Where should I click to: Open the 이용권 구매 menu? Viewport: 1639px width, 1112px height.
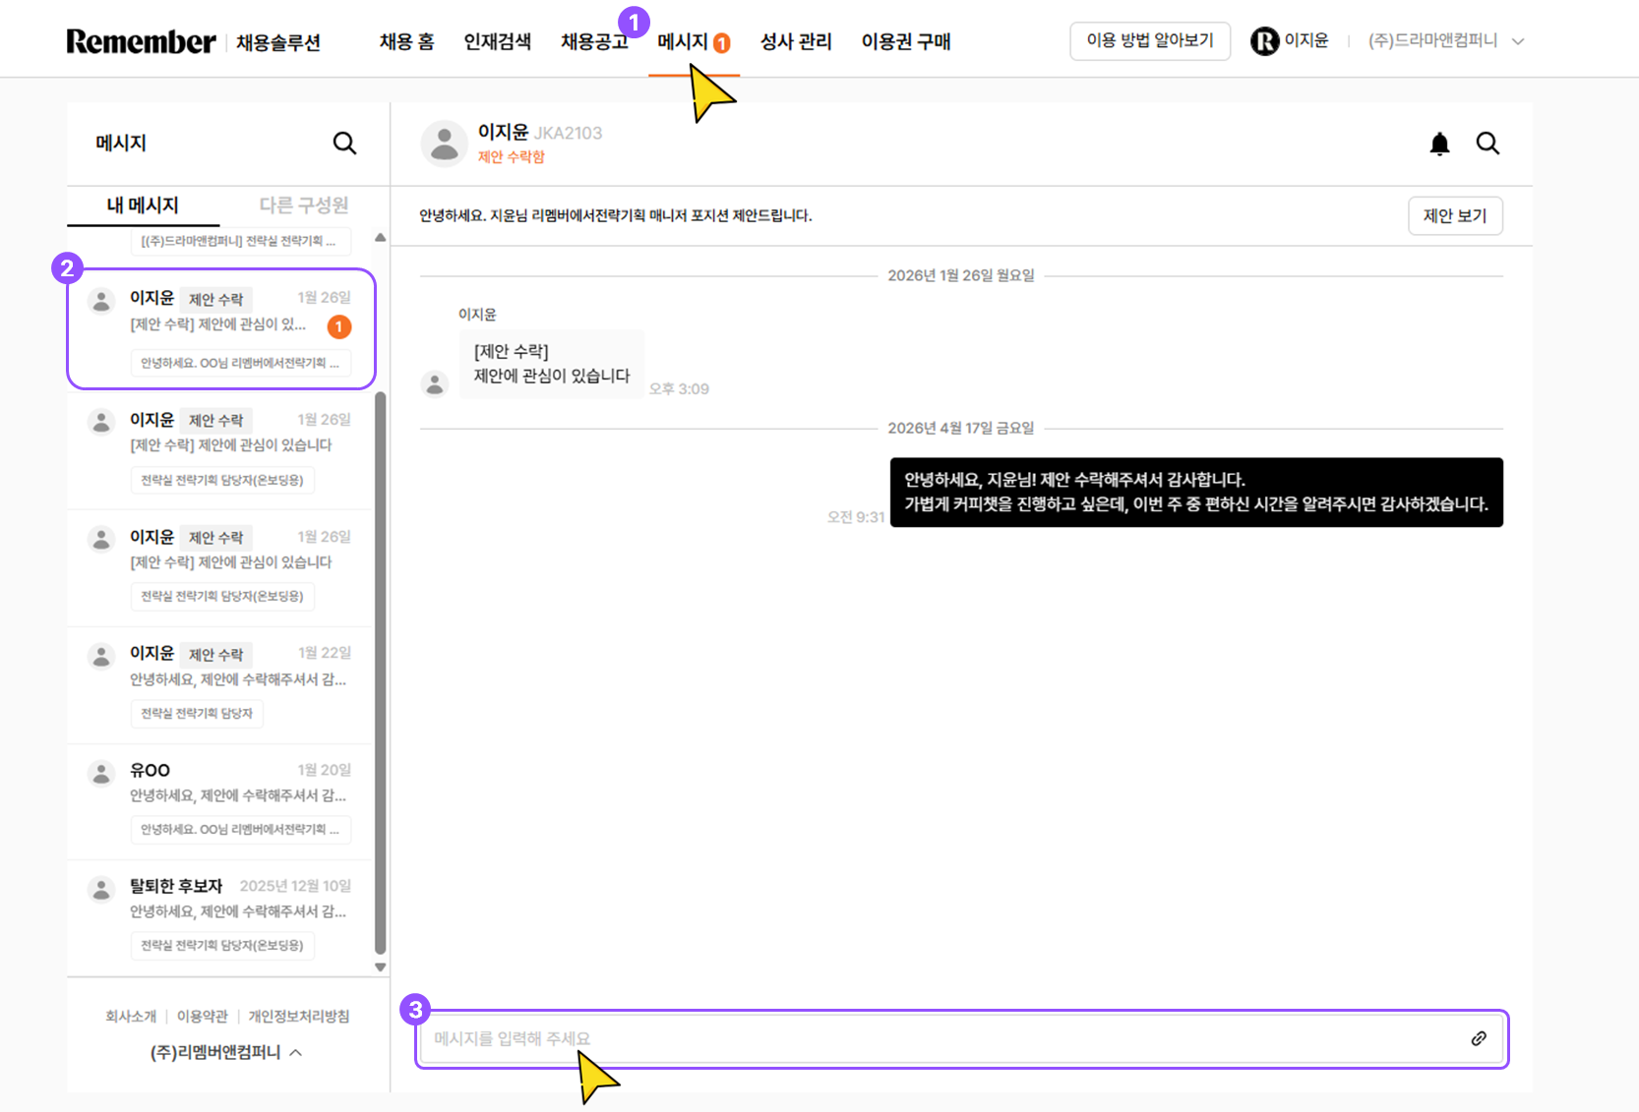pyautogui.click(x=906, y=41)
